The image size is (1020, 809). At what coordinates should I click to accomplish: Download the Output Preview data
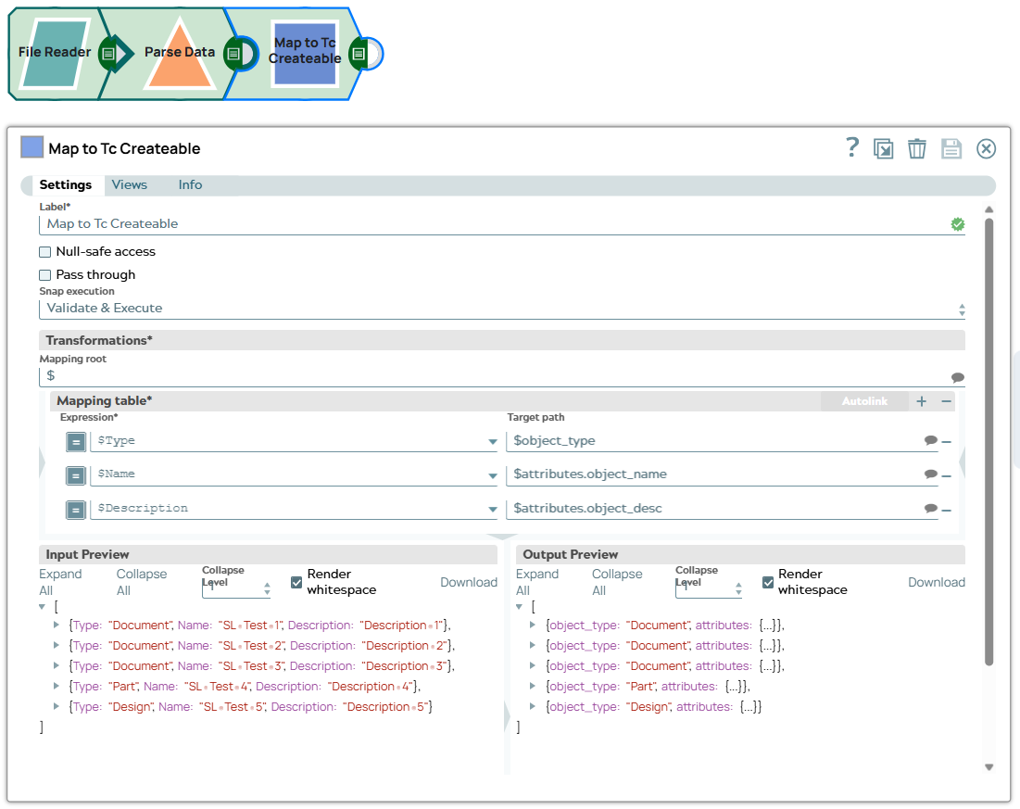point(936,583)
